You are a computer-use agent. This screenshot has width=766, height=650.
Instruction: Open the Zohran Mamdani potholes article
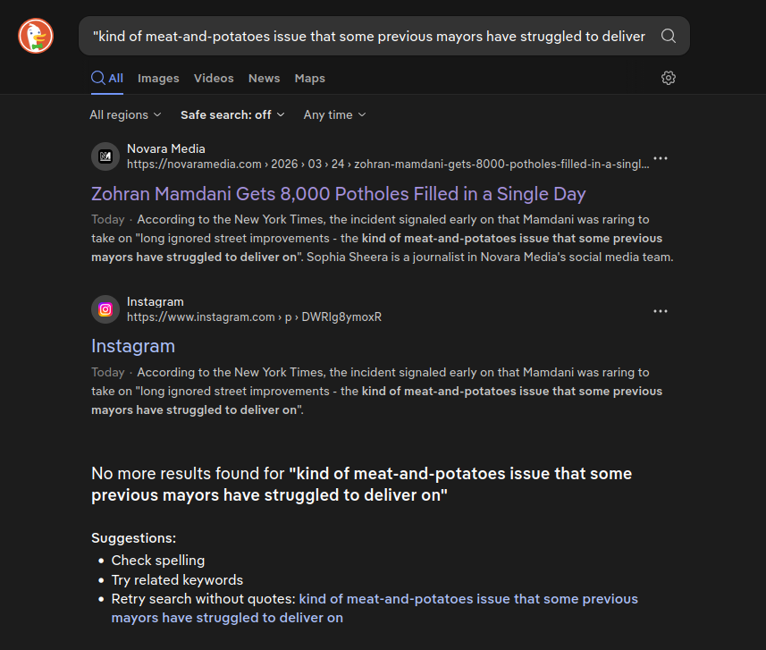click(x=338, y=193)
